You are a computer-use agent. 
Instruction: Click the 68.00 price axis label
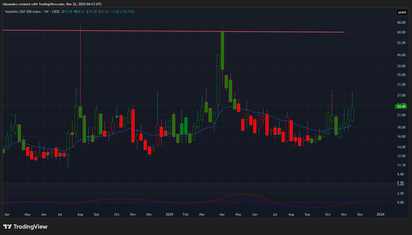tap(401, 23)
